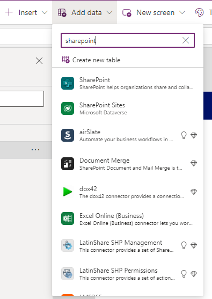Select the Document Merge connector icon

tap(68, 164)
